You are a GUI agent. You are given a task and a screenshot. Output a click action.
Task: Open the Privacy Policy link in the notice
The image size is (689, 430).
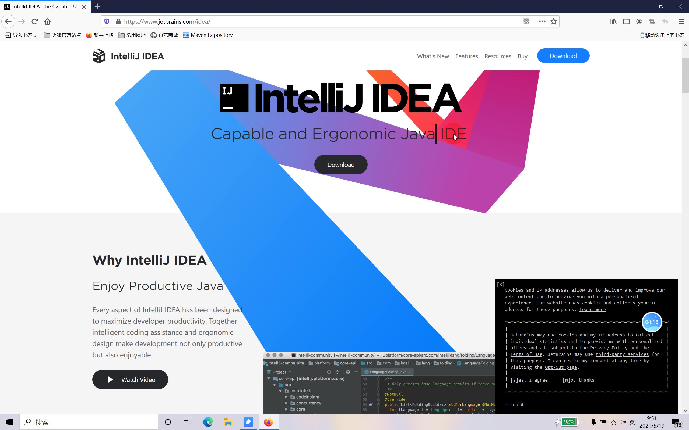[609, 347]
